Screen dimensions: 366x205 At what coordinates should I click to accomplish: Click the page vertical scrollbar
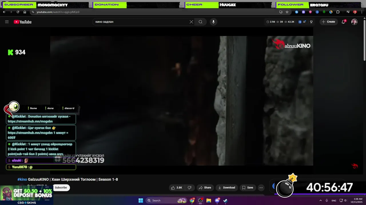364,40
